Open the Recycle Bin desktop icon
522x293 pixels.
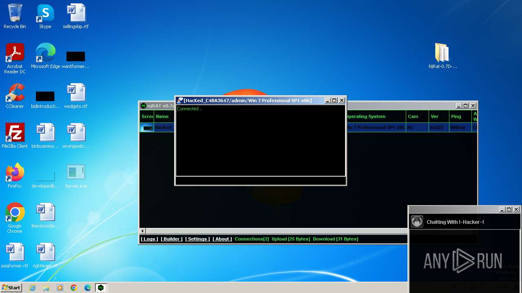click(15, 16)
